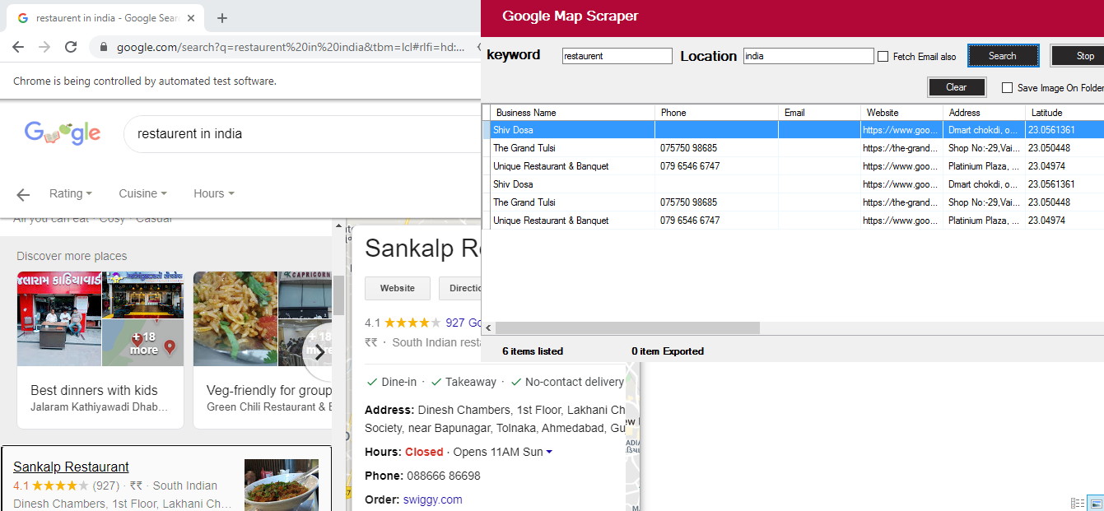Click the Chrome tab favicon
1104x511 pixels.
tap(22, 18)
